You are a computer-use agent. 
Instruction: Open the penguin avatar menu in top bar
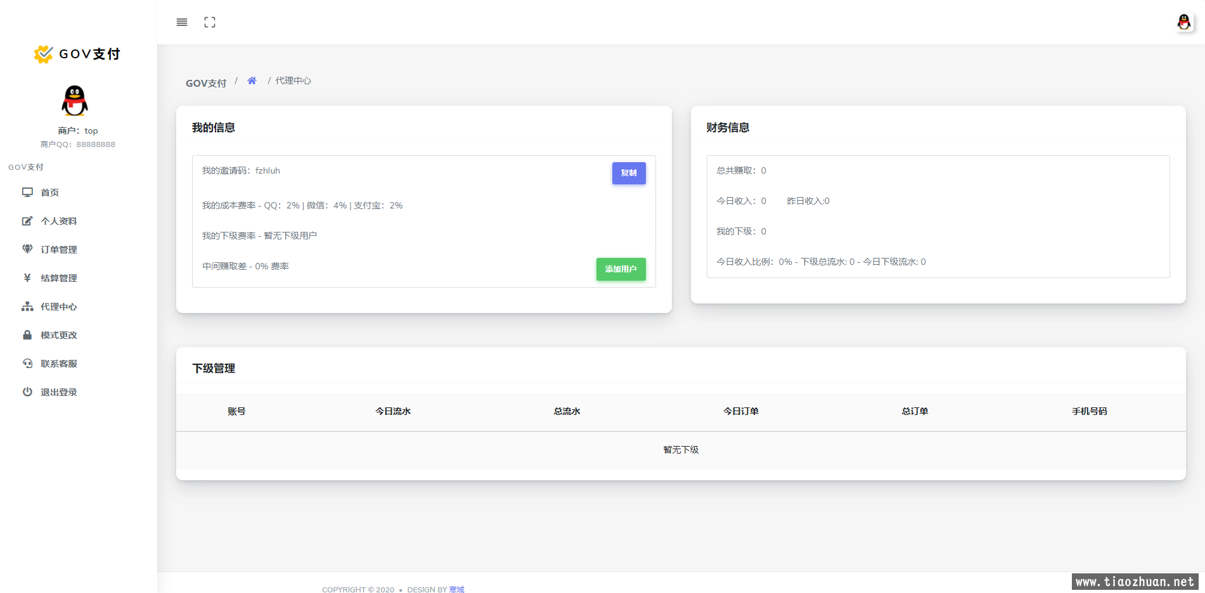[x=1183, y=22]
